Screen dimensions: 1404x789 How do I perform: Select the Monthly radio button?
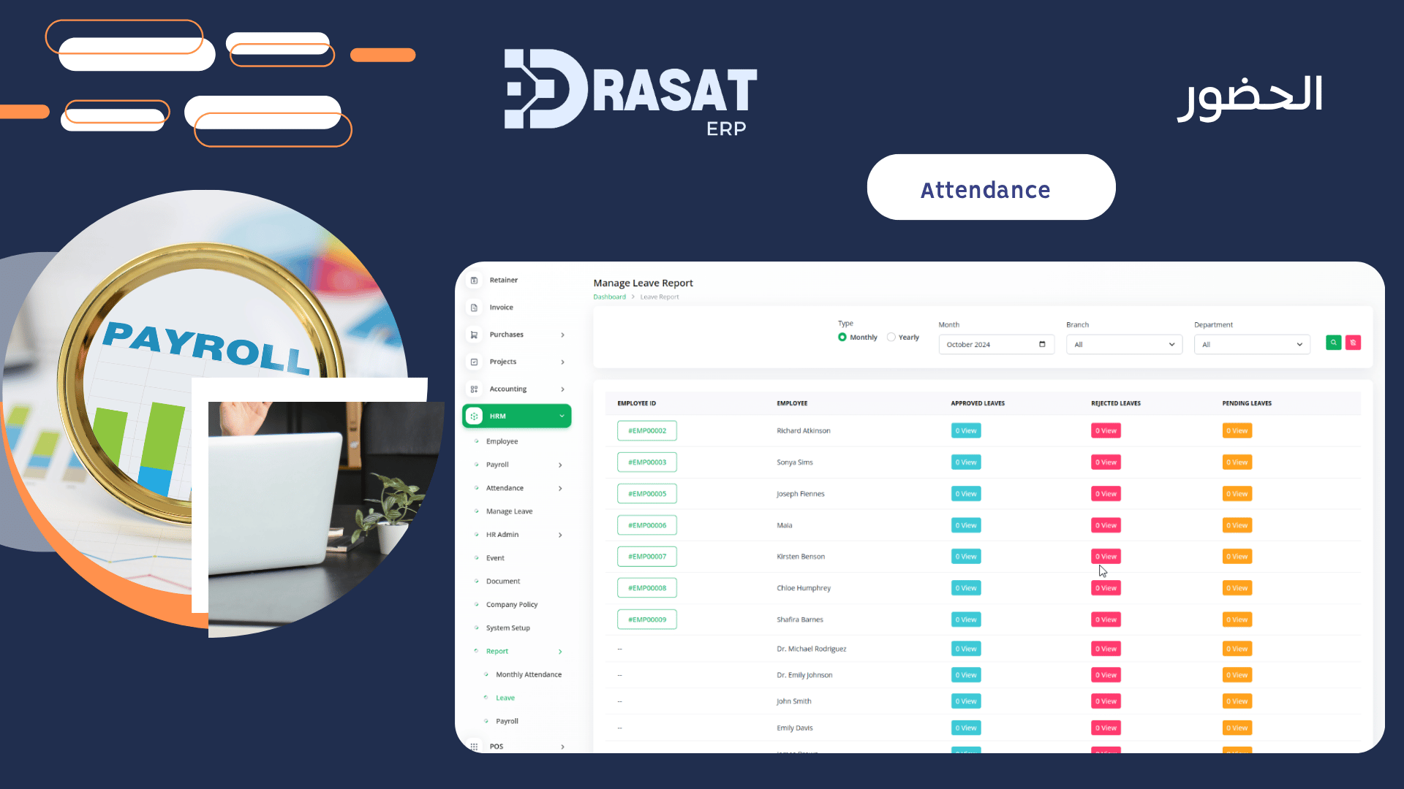click(842, 337)
